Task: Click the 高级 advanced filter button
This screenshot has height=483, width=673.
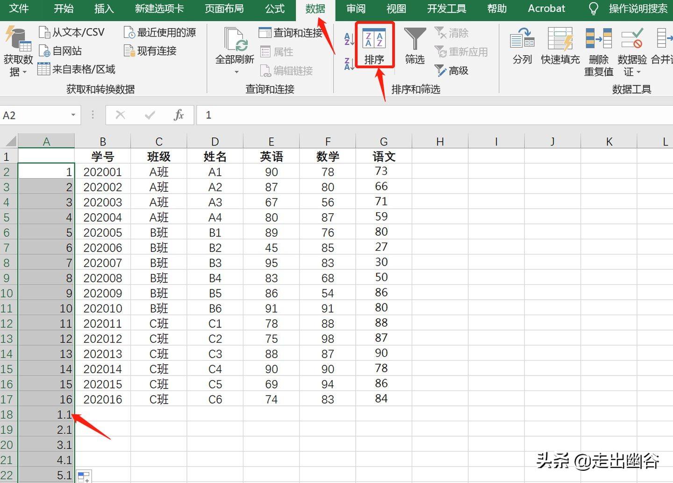Action: [x=451, y=71]
